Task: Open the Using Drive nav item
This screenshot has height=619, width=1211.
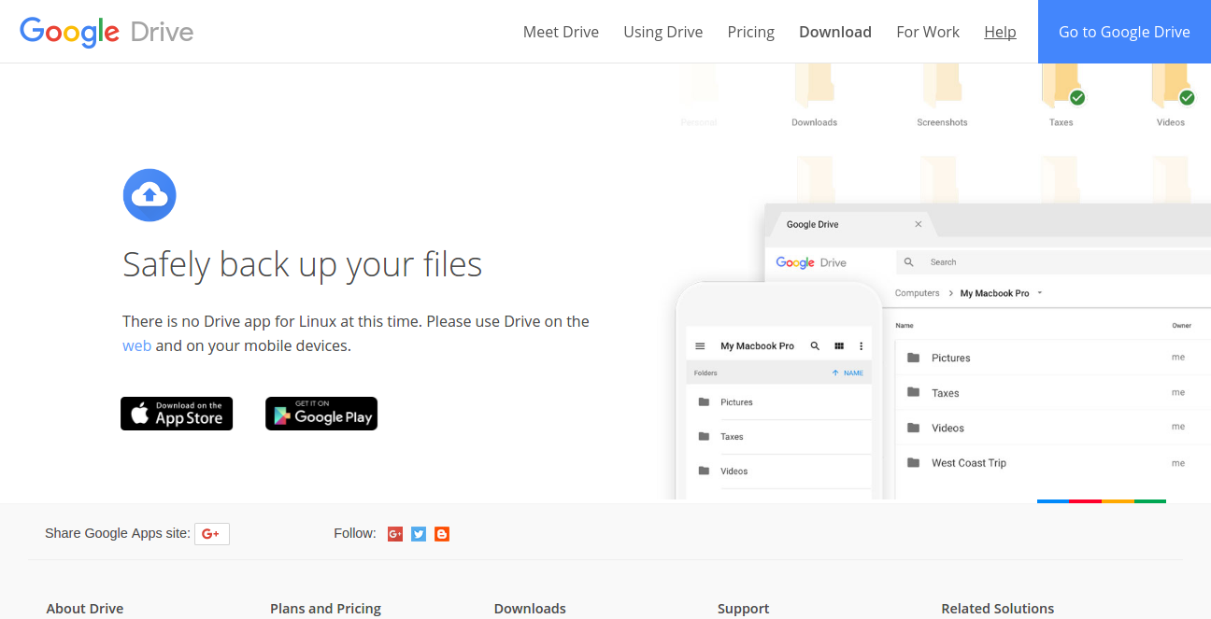Action: (x=663, y=32)
